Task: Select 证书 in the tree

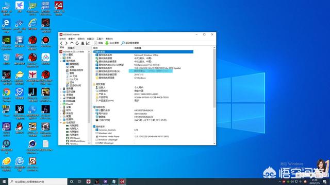Action: (72, 82)
